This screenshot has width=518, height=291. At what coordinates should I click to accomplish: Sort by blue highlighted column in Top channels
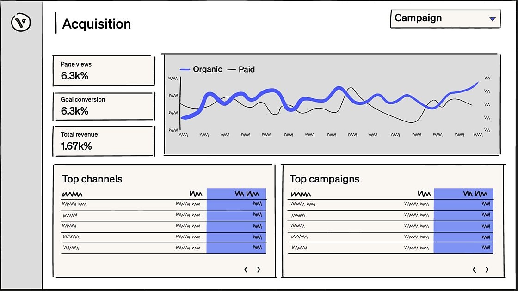[x=236, y=194]
